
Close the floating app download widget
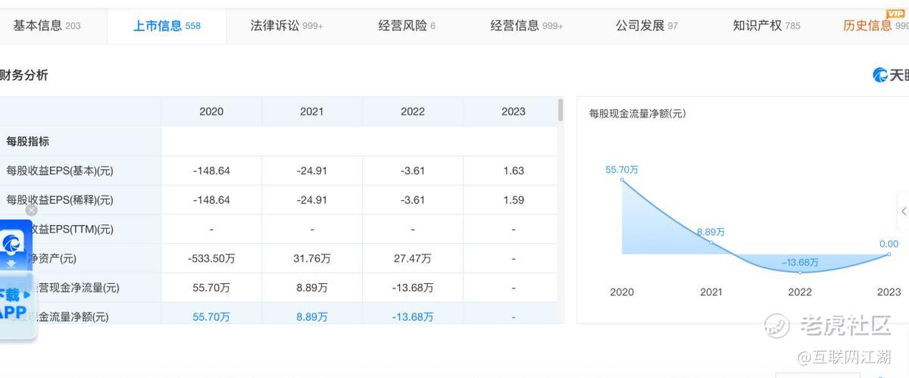31,210
